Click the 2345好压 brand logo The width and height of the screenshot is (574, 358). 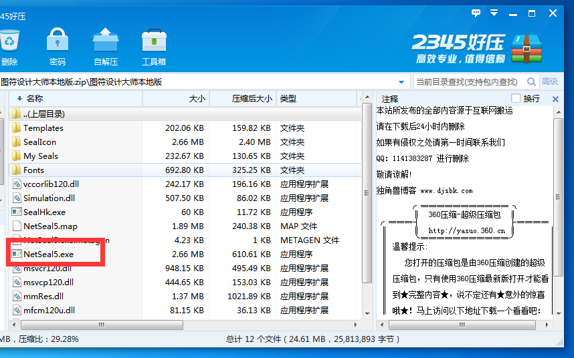pyautogui.click(x=476, y=49)
